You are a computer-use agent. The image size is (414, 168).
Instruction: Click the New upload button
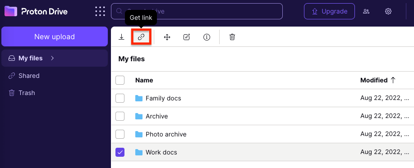pyautogui.click(x=55, y=36)
